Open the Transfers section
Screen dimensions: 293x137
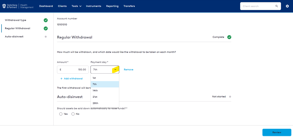[129, 6]
